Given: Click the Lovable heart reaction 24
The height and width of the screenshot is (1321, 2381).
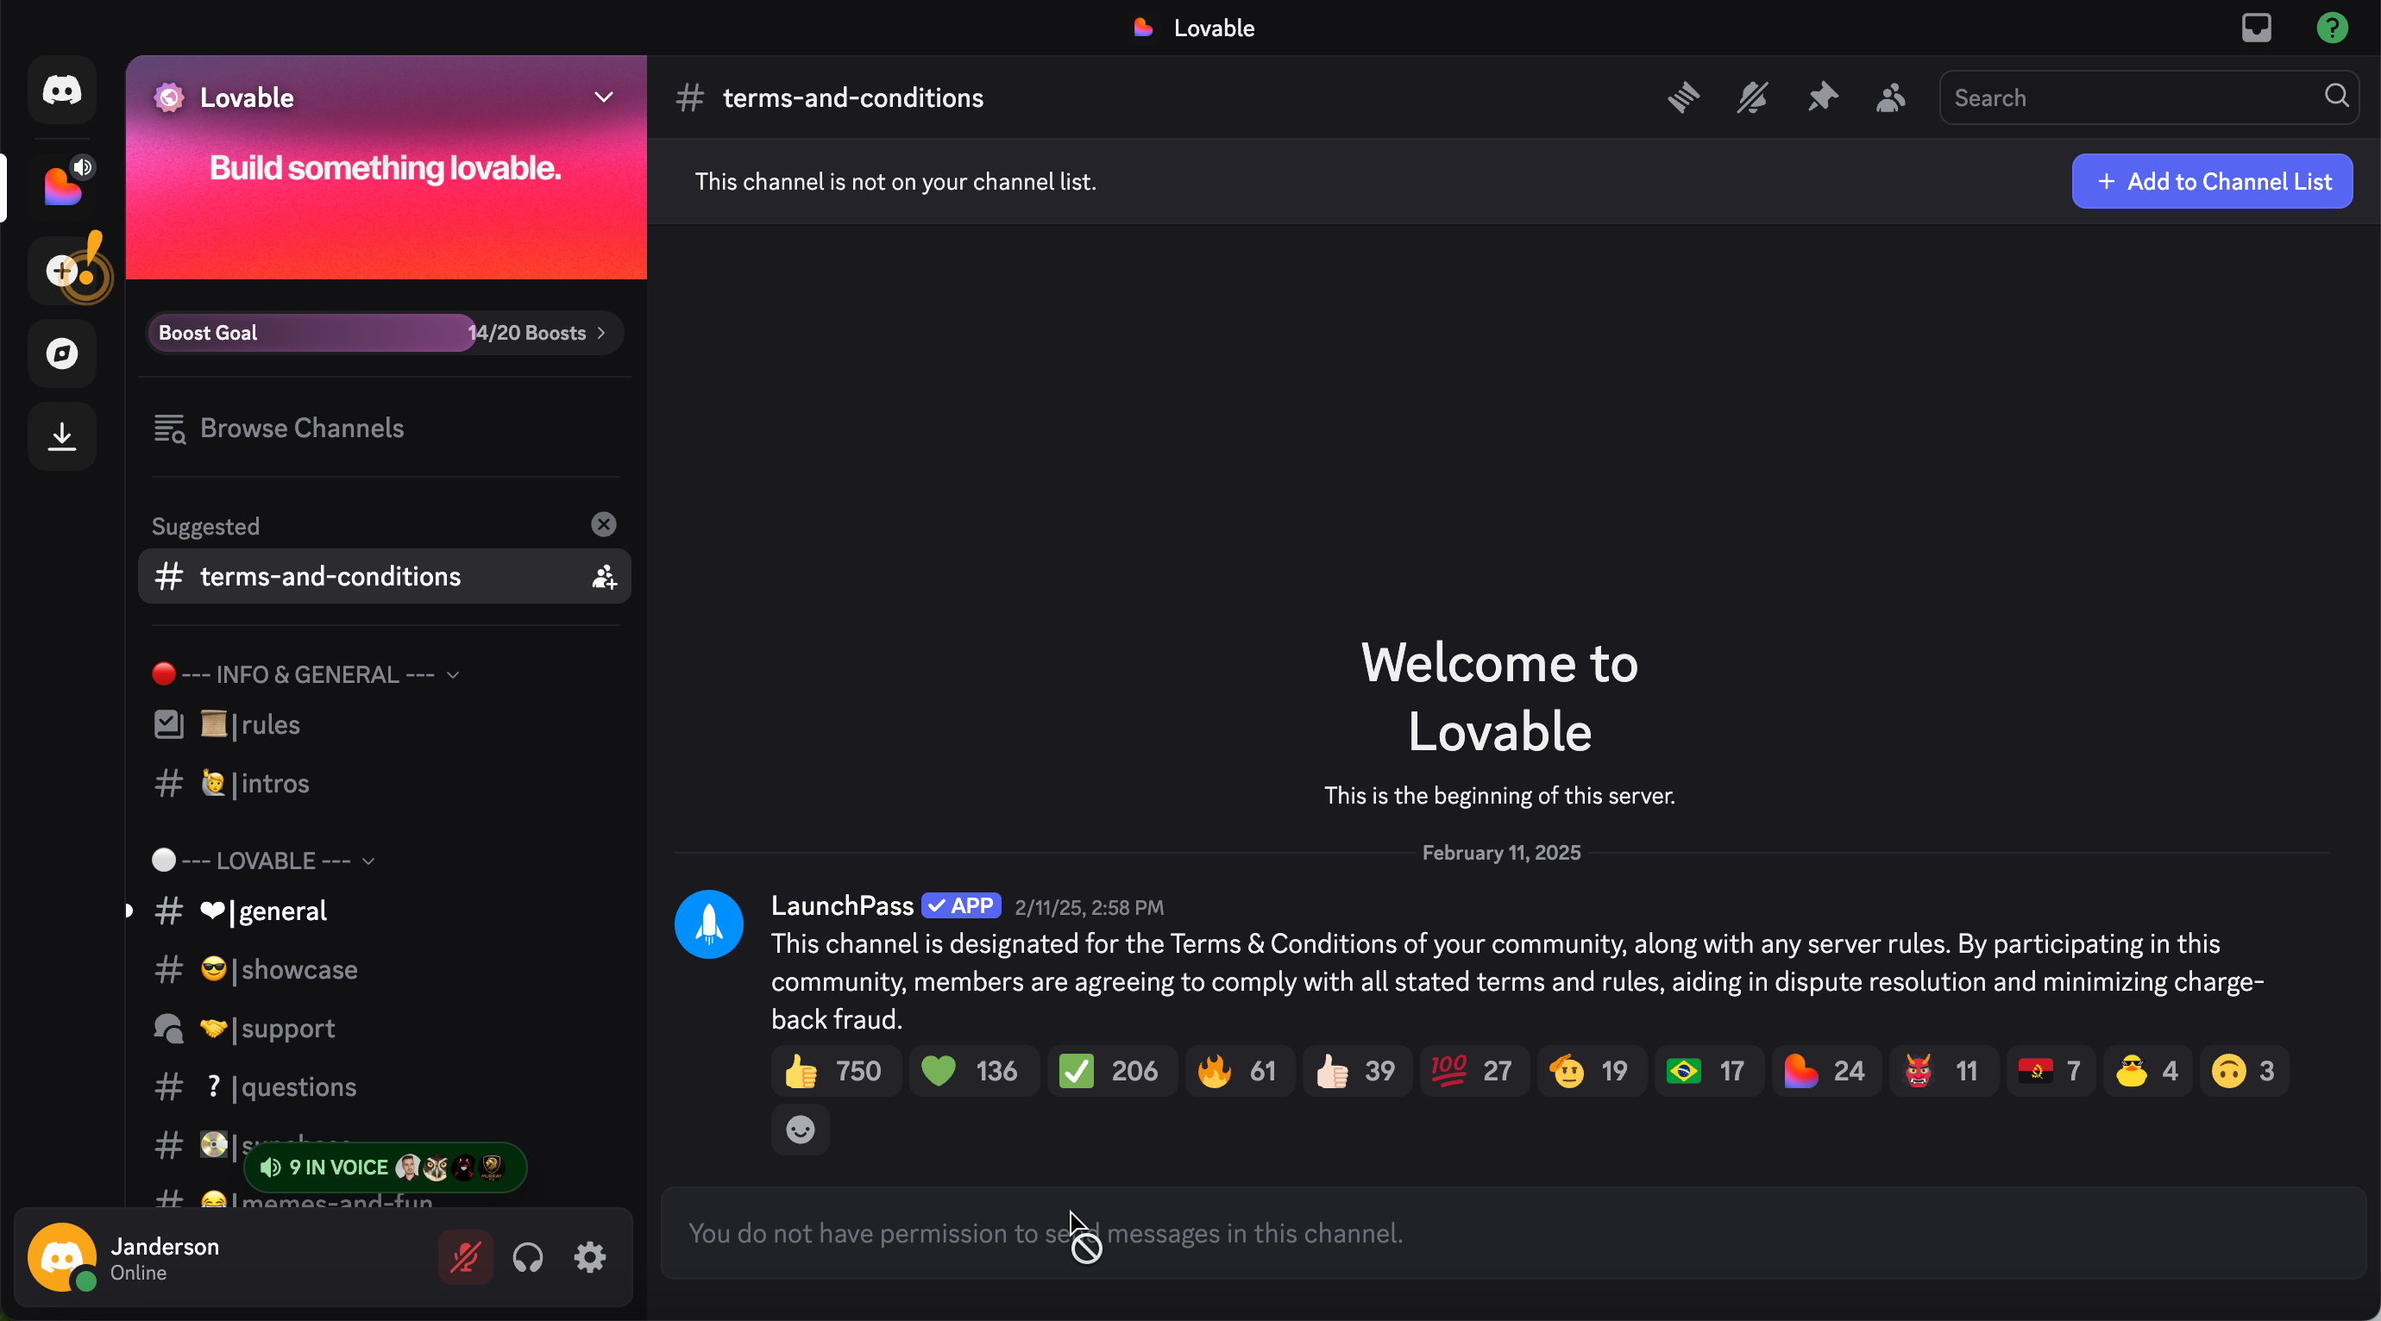Looking at the screenshot, I should pos(1826,1071).
